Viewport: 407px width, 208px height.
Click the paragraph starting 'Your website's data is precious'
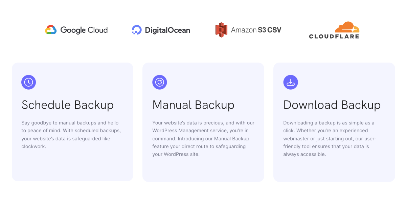coord(203,139)
